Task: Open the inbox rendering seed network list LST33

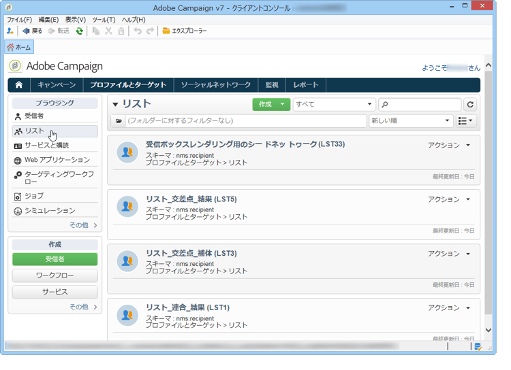Action: tap(245, 144)
